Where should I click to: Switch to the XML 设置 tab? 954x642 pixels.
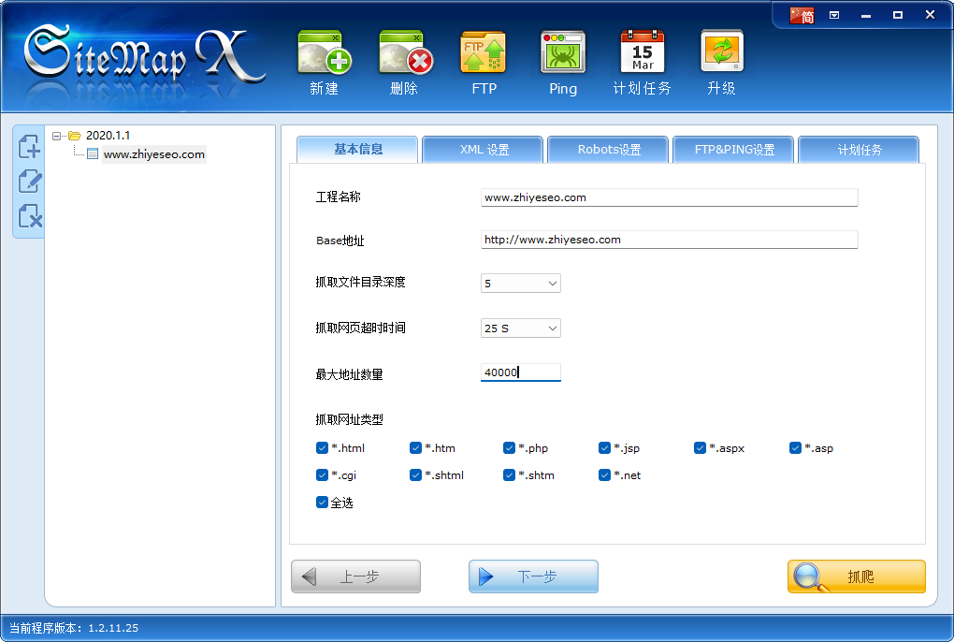click(x=483, y=149)
